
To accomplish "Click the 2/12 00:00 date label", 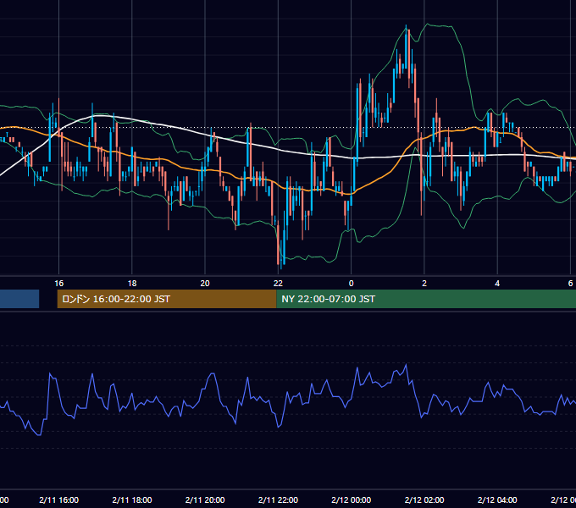I will (x=352, y=500).
